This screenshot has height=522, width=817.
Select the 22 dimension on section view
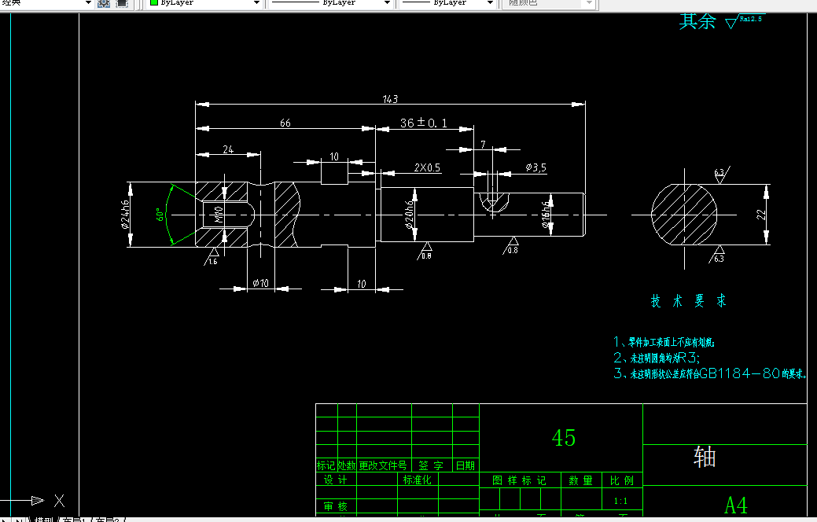[761, 215]
